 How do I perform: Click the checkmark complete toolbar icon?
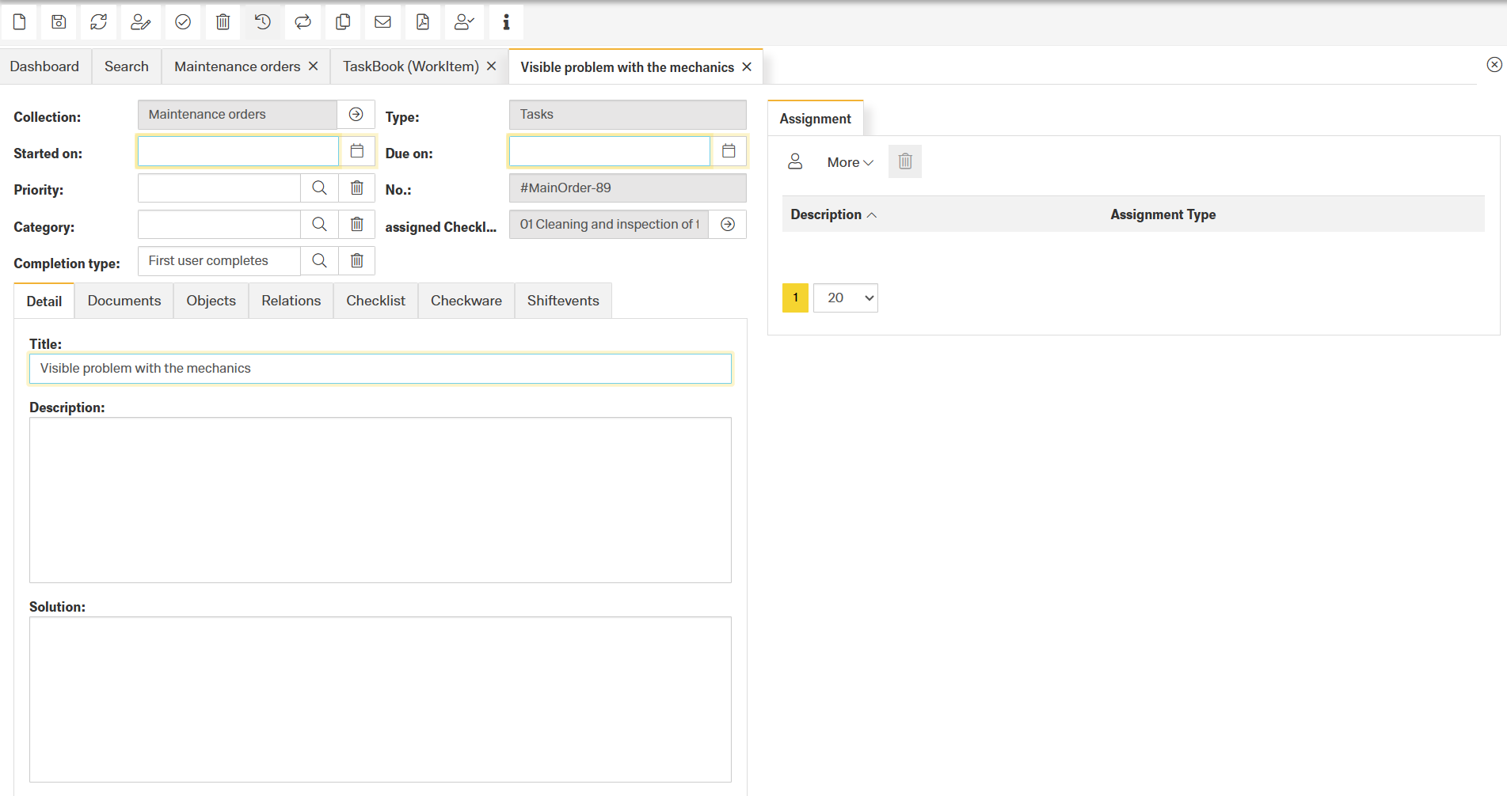click(182, 22)
